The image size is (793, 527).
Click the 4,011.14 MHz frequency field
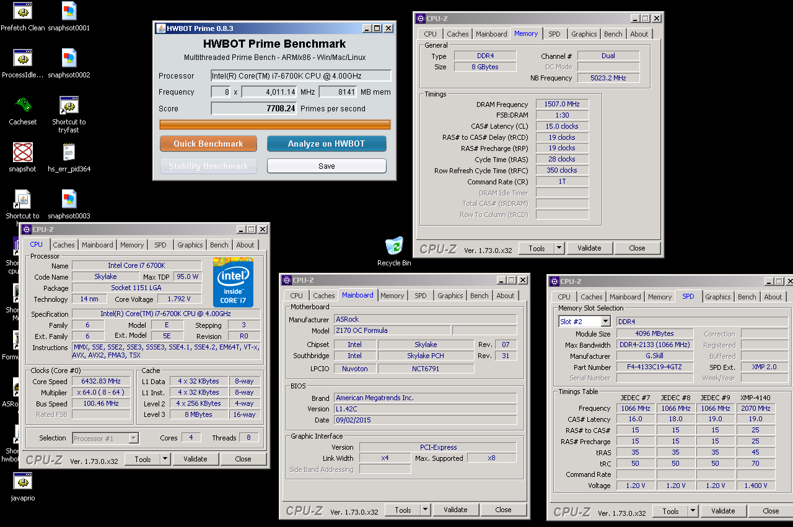point(269,92)
